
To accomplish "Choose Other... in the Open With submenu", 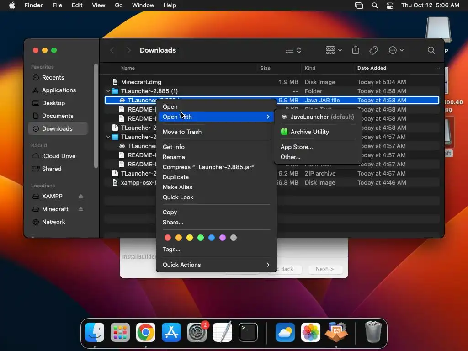I will pyautogui.click(x=318, y=157).
